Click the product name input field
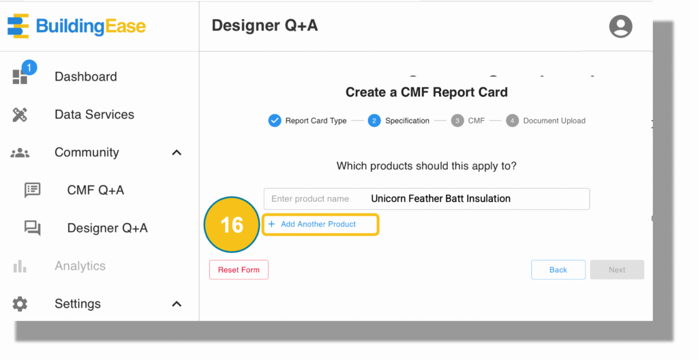This screenshot has width=698, height=360. (x=427, y=198)
